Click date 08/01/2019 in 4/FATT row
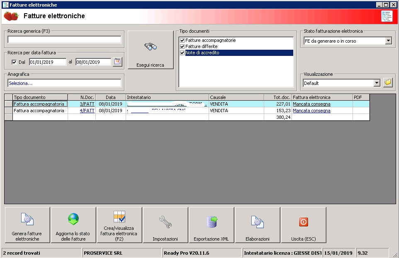Image resolution: width=399 pixels, height=258 pixels. coord(110,111)
